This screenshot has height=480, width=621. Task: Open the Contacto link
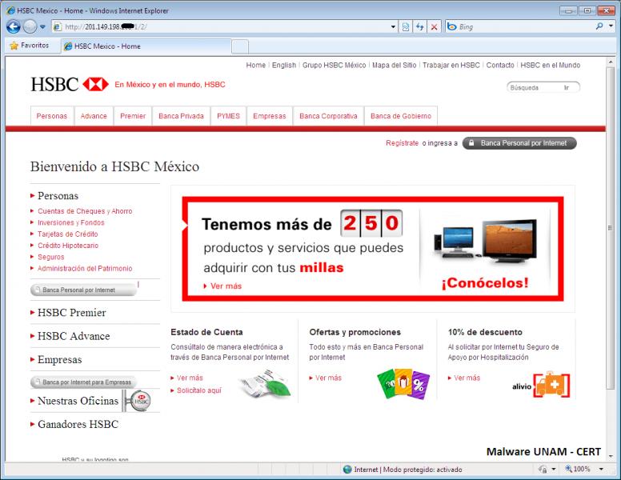(500, 65)
